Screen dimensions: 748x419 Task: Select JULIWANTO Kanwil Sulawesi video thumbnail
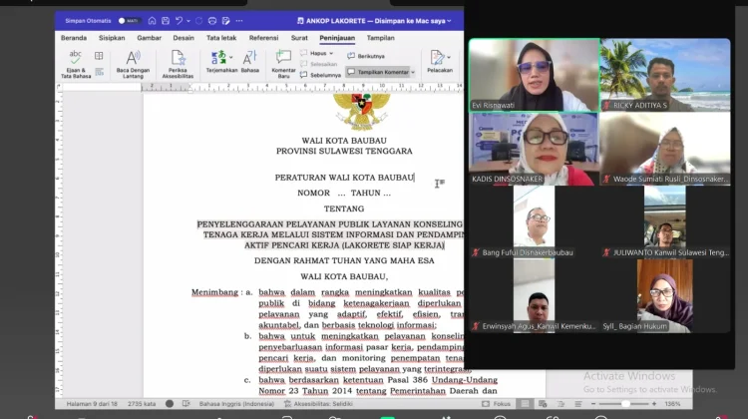(x=665, y=222)
